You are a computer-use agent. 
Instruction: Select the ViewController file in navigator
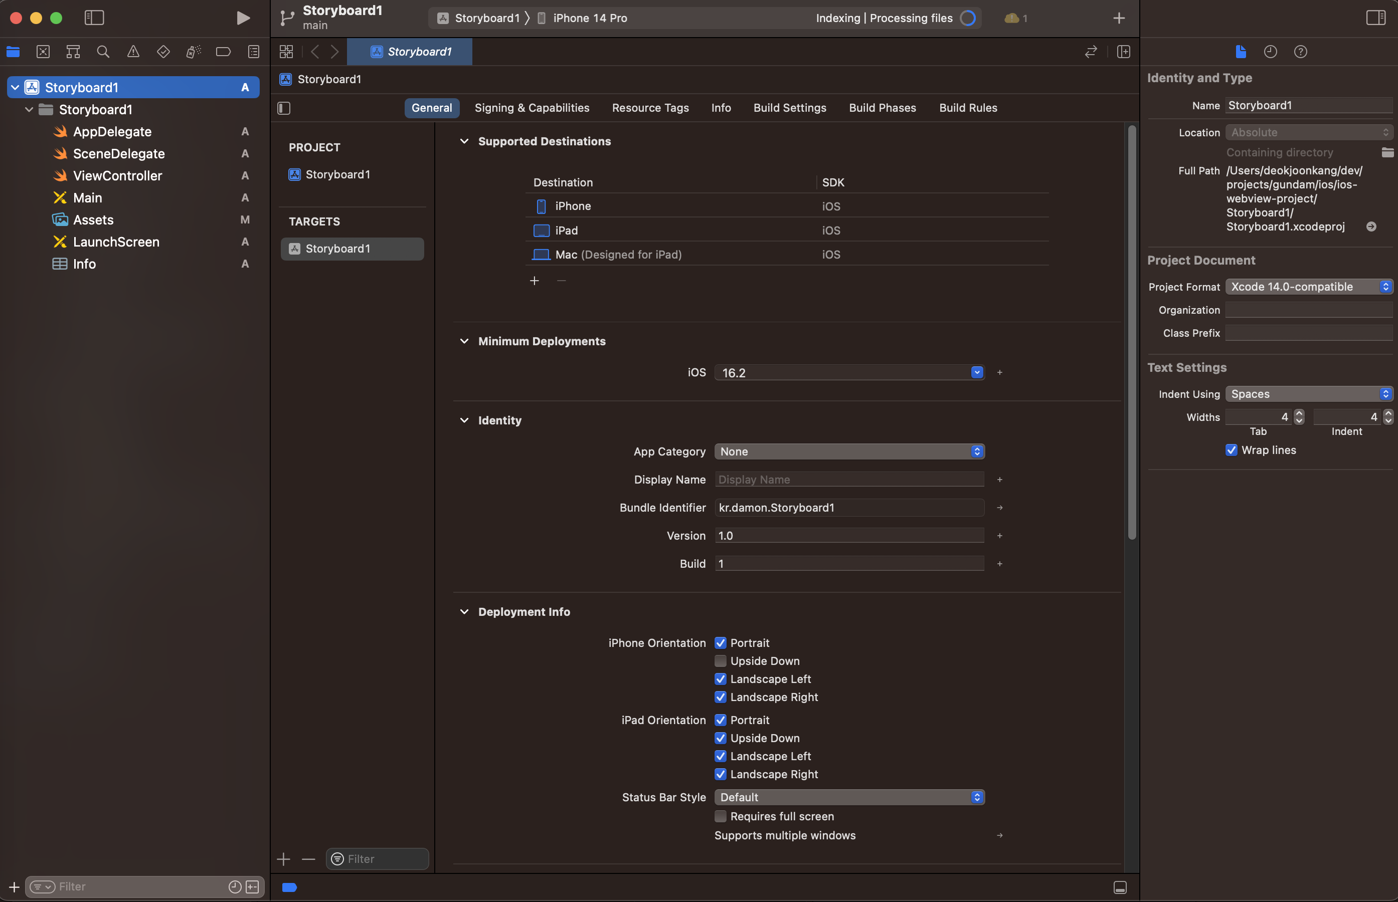[117, 176]
